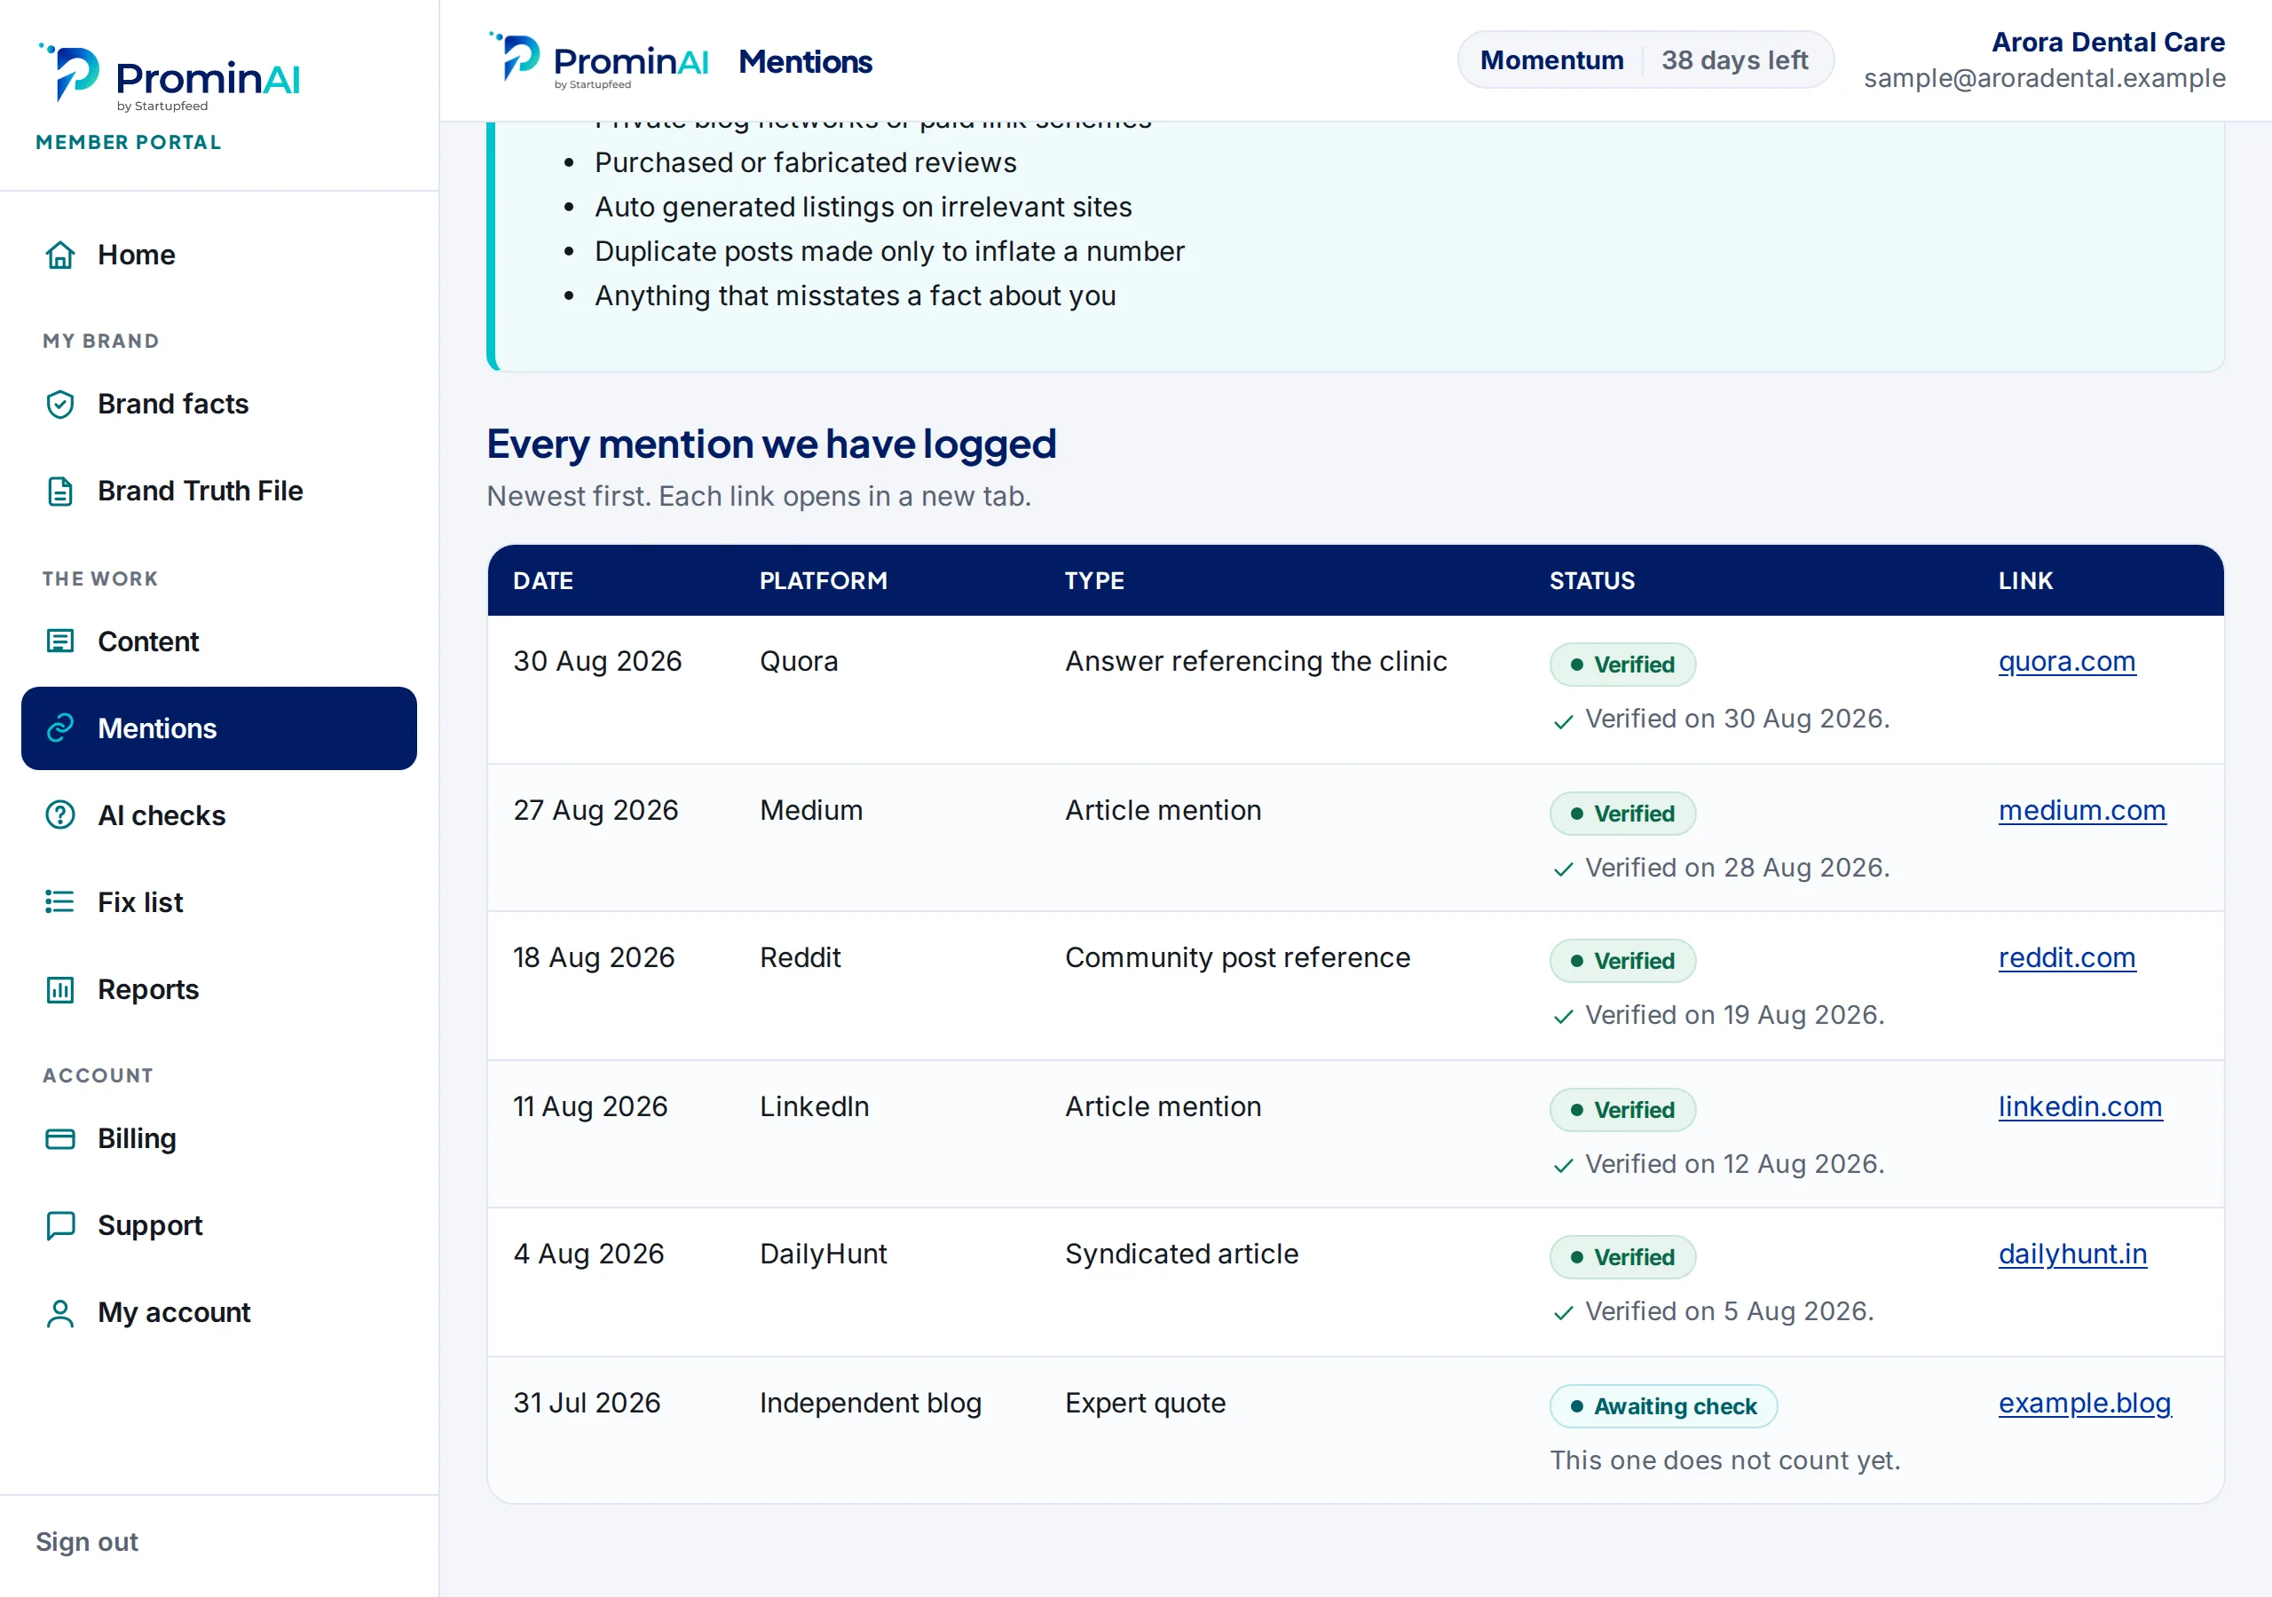Click Sign out in the sidebar
The width and height of the screenshot is (2272, 1597).
coord(87,1542)
